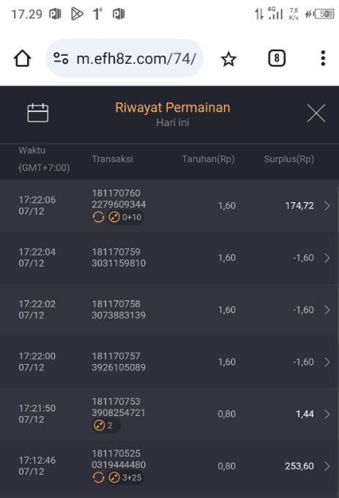Select transaction 181170758 3073883139 row
339x498 pixels.
[170, 310]
